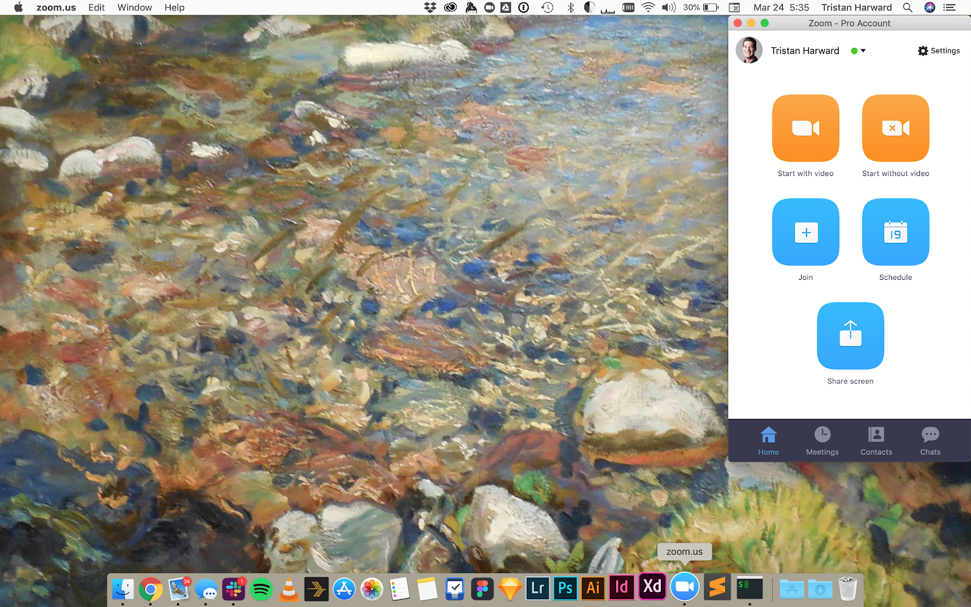Open the Schedule meeting calendar icon
The image size is (971, 607).
pyautogui.click(x=895, y=232)
